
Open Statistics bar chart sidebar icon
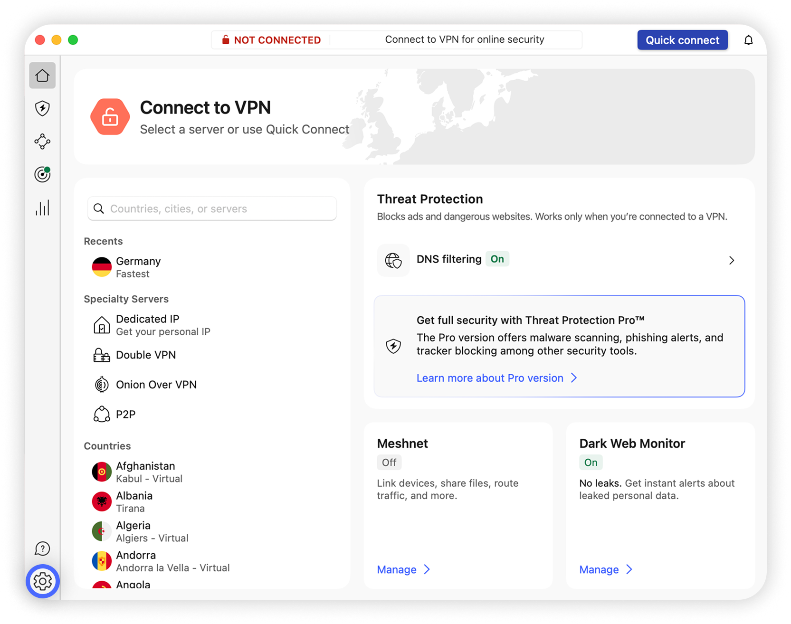pos(42,208)
